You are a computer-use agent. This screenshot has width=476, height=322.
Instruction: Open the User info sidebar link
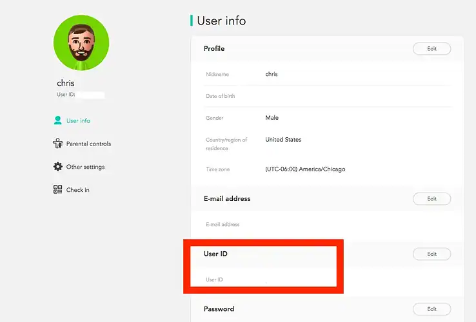pyautogui.click(x=78, y=121)
